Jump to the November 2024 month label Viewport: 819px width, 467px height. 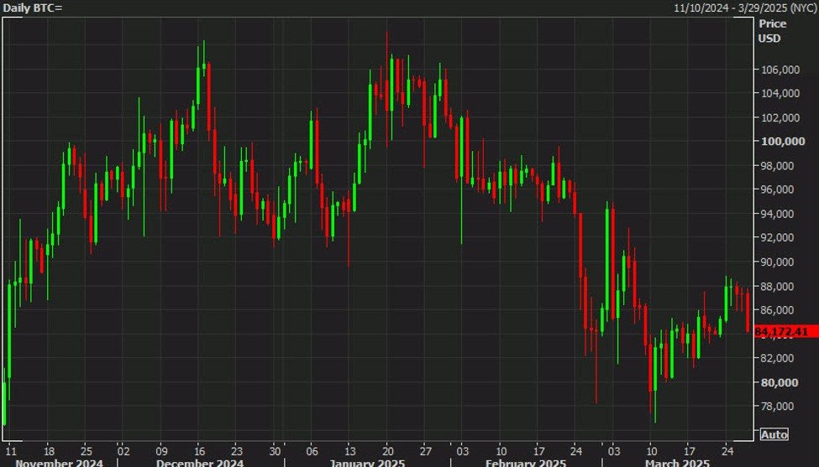60,462
